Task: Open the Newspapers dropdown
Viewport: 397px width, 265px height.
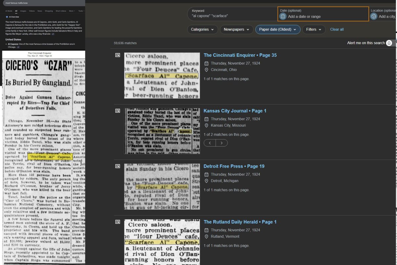Action: pyautogui.click(x=236, y=29)
